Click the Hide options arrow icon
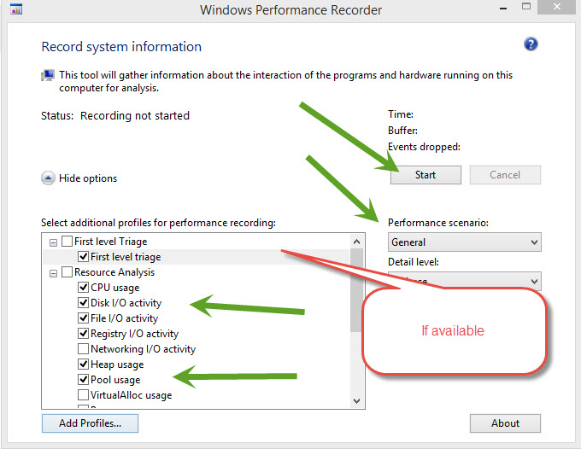The image size is (581, 449). (48, 178)
